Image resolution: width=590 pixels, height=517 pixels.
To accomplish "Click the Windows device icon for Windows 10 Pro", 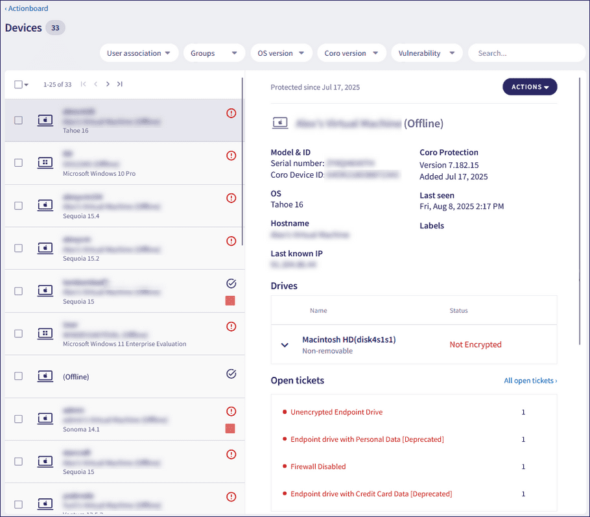I will tap(45, 163).
